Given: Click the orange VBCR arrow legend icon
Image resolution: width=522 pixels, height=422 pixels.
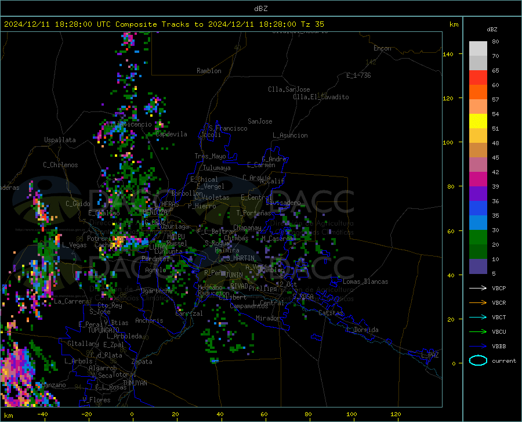Looking at the screenshot, I should (478, 303).
